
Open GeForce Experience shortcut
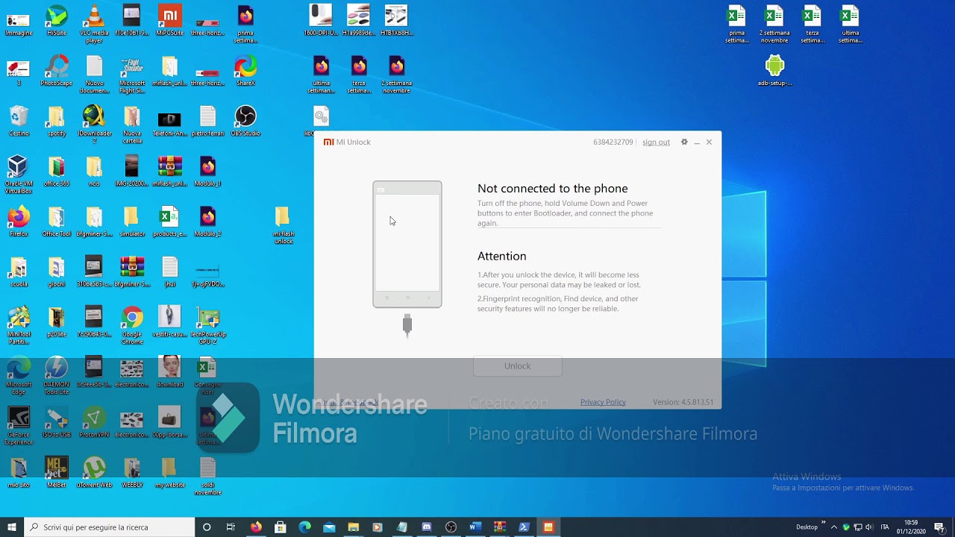[x=19, y=425]
